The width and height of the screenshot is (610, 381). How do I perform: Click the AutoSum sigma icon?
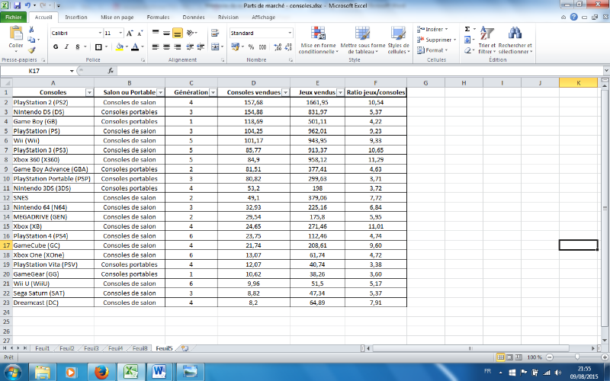coord(467,29)
